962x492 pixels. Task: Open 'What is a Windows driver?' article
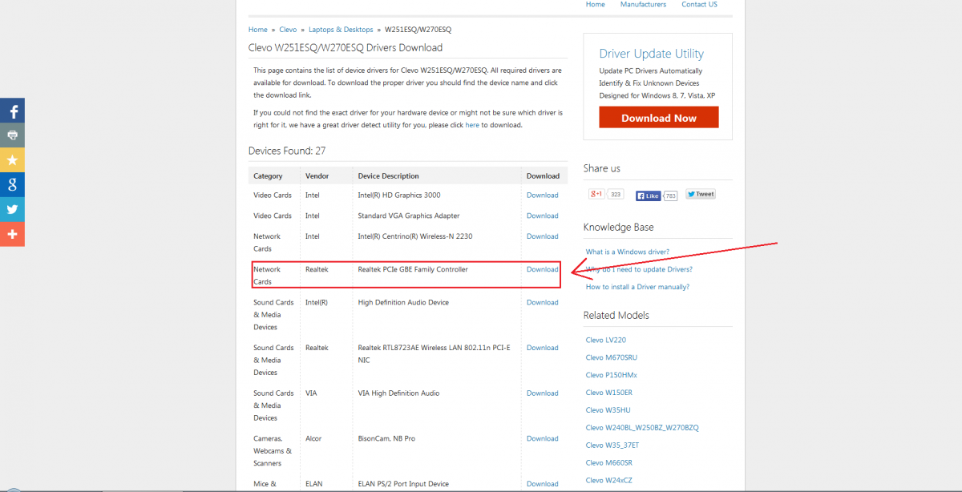[x=628, y=252]
